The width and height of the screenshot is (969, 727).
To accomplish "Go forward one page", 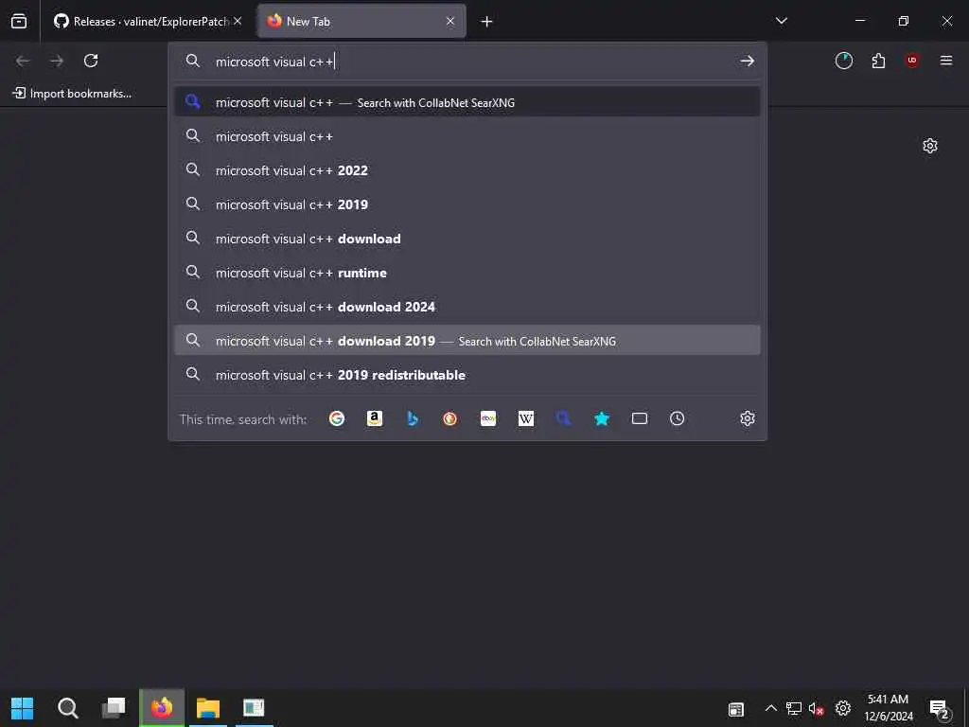I will [57, 61].
